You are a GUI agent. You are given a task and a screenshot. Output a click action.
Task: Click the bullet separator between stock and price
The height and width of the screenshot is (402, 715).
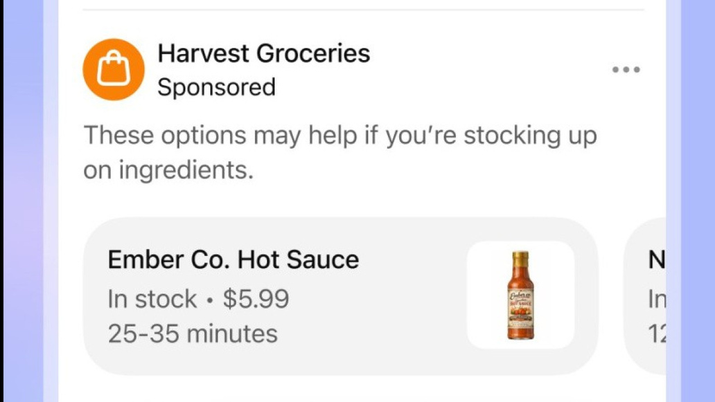(210, 300)
